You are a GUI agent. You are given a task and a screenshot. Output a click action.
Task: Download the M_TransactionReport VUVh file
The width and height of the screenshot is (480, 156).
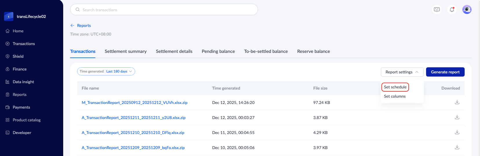click(x=457, y=102)
